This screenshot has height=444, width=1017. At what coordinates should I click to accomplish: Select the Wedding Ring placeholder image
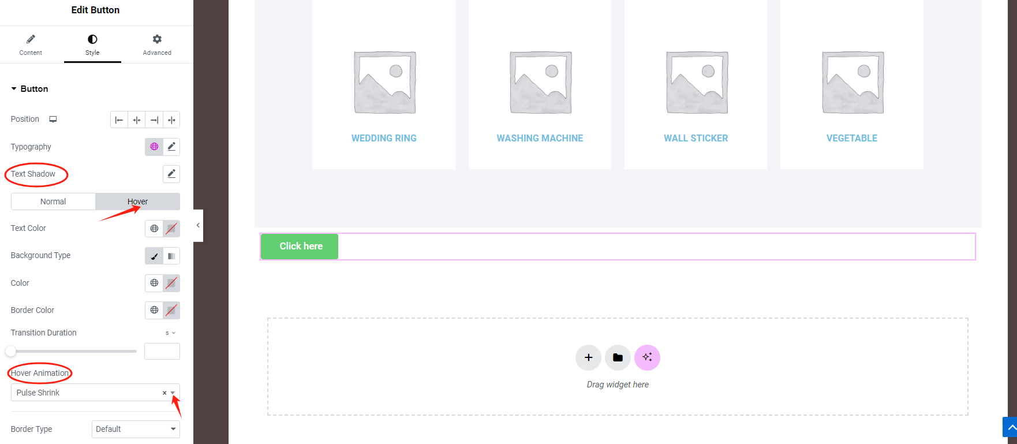point(384,83)
